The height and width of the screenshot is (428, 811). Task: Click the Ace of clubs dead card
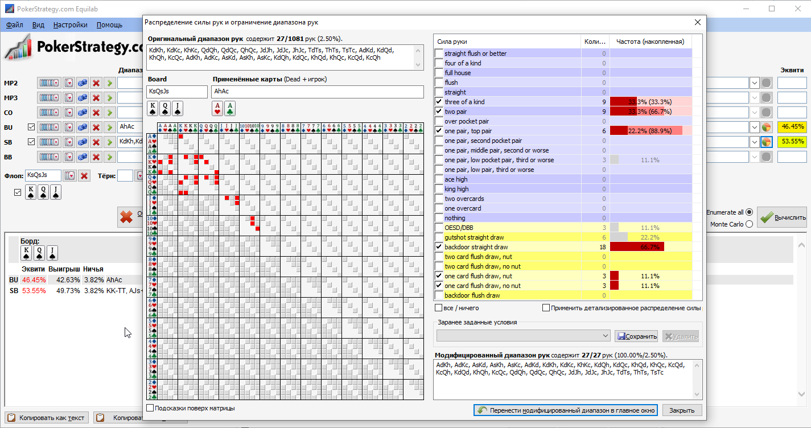229,108
